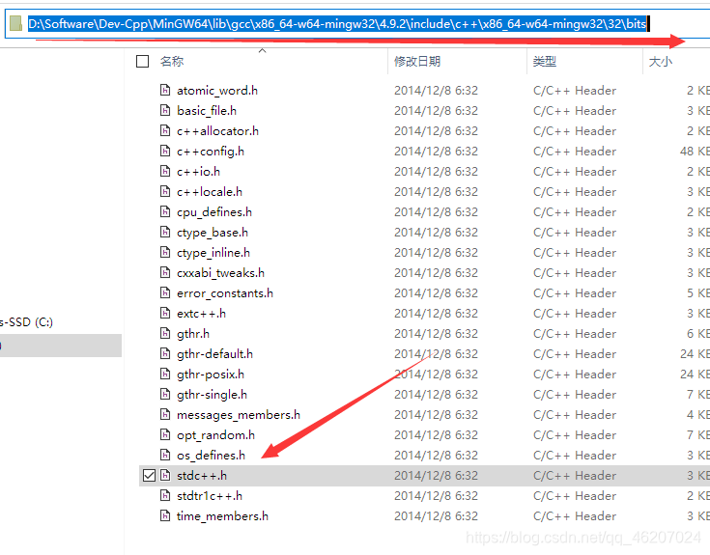The image size is (710, 555).
Task: Click the gthr-single.h file icon
Action: click(x=165, y=395)
